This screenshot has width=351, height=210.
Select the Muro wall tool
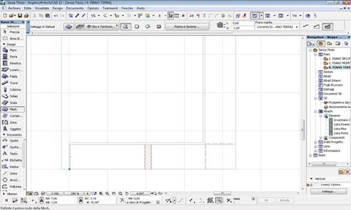coord(13,50)
